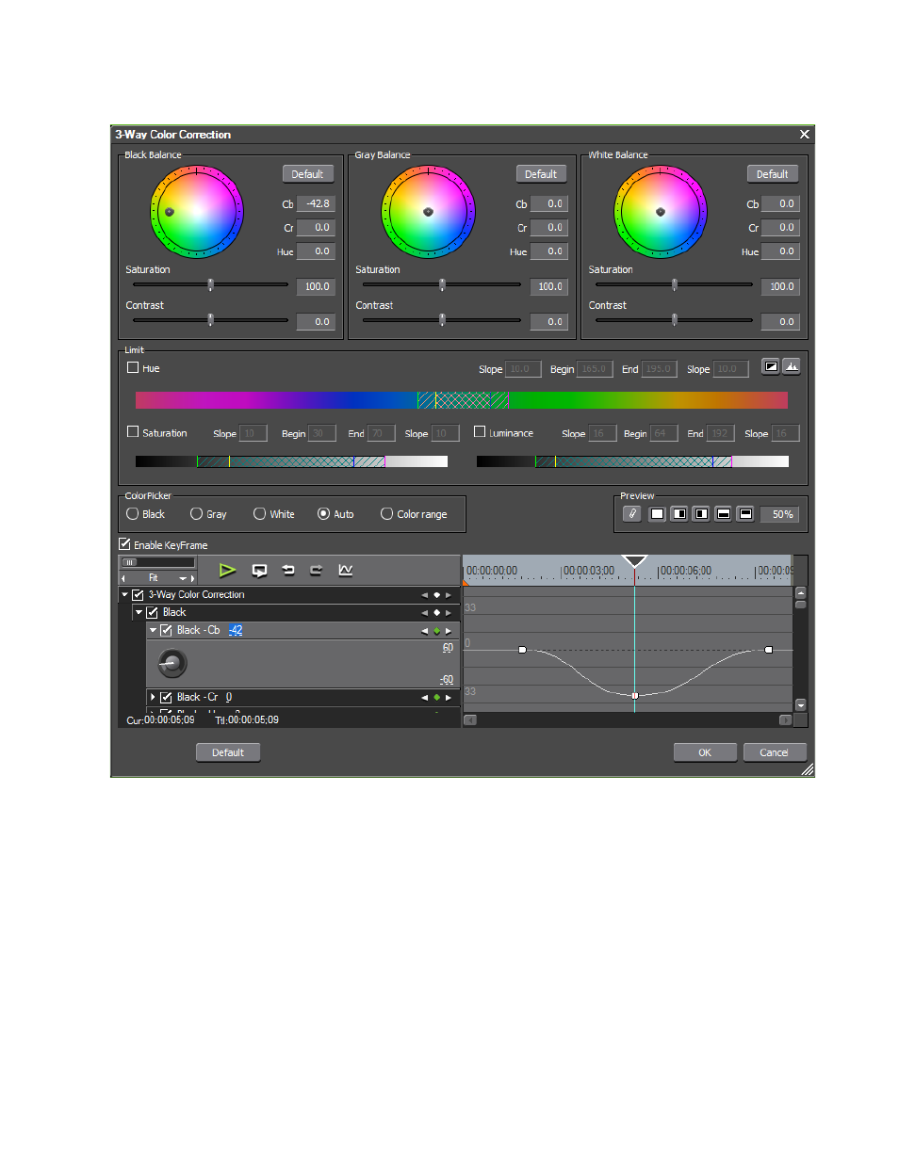This screenshot has width=899, height=1163.
Task: Uncheck the 3-Way Color Correction track checkbox
Action: (138, 595)
